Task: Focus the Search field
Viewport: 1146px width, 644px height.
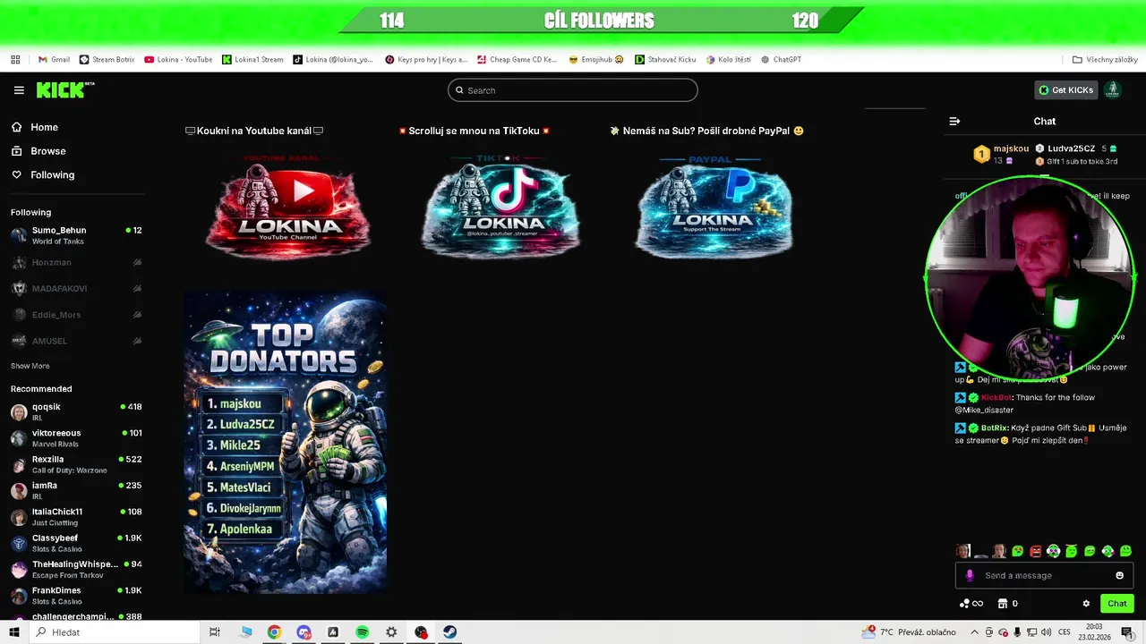Action: point(573,90)
